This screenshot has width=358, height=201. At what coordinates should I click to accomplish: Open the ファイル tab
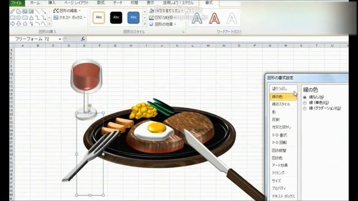(17, 3)
